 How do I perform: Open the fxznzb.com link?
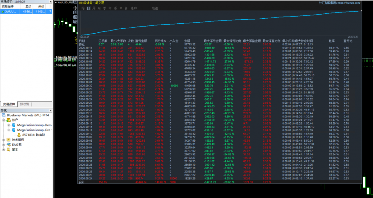[348, 3]
